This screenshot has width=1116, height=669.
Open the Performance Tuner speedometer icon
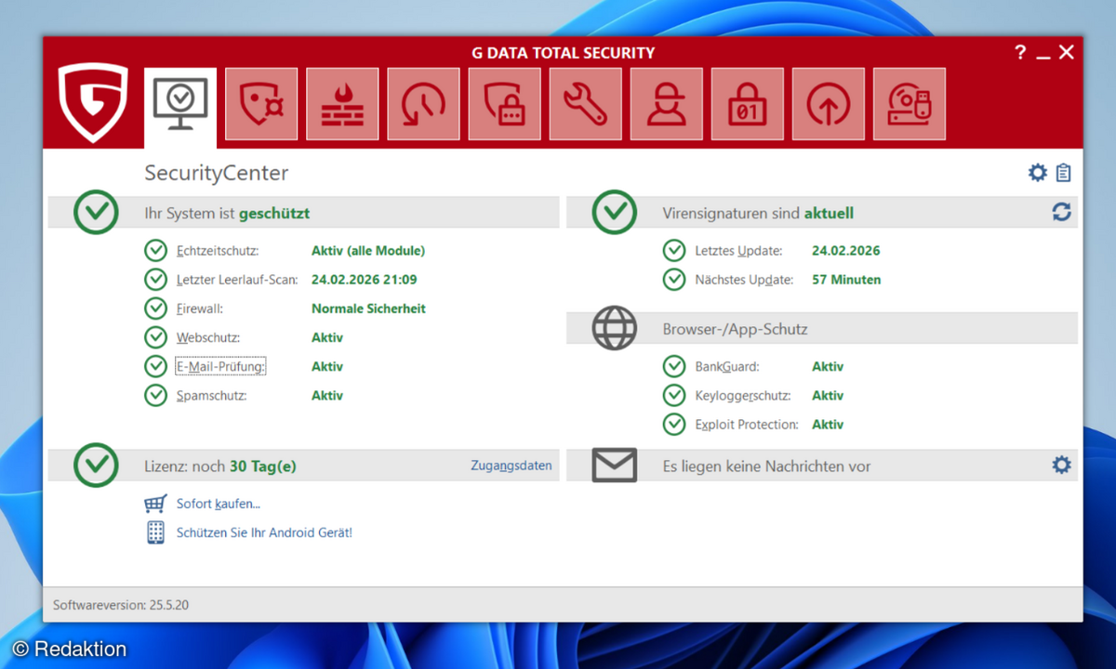(423, 103)
